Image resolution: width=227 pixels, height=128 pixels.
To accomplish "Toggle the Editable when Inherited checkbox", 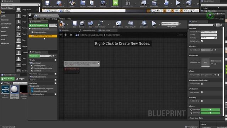I will point(202,41).
